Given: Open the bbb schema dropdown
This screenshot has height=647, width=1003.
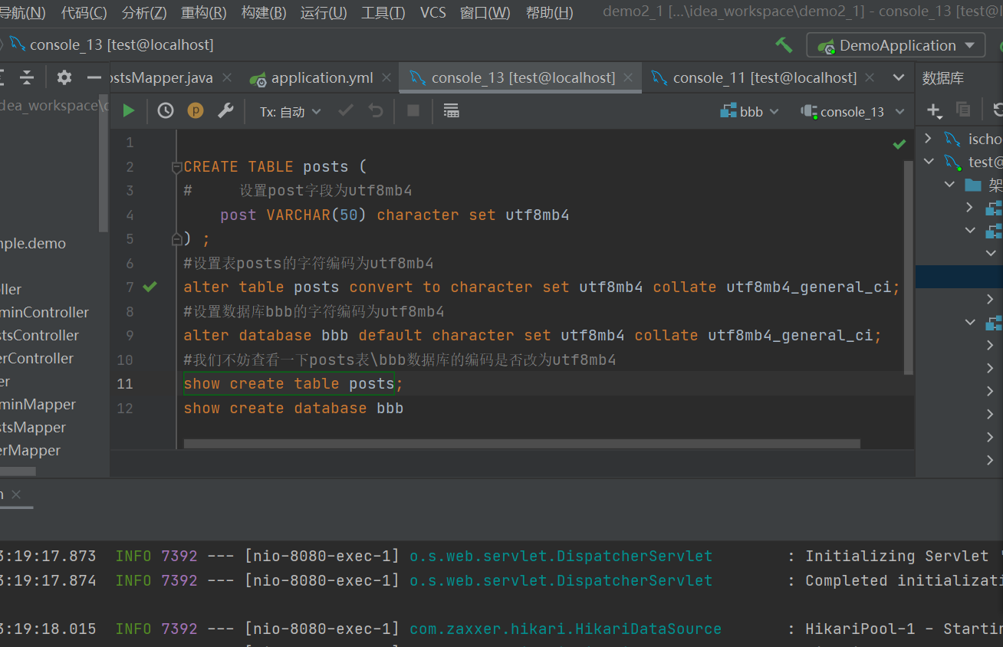Looking at the screenshot, I should (749, 110).
